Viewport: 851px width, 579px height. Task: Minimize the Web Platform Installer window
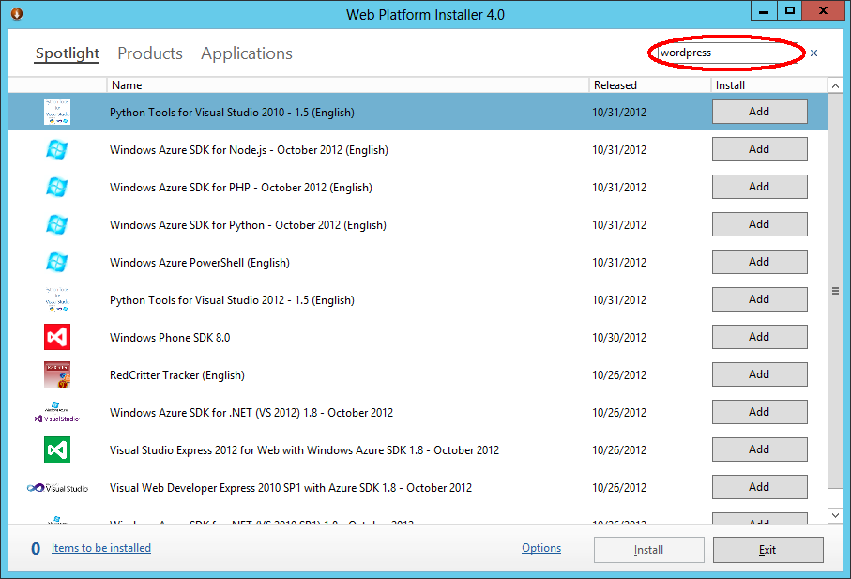coord(764,11)
